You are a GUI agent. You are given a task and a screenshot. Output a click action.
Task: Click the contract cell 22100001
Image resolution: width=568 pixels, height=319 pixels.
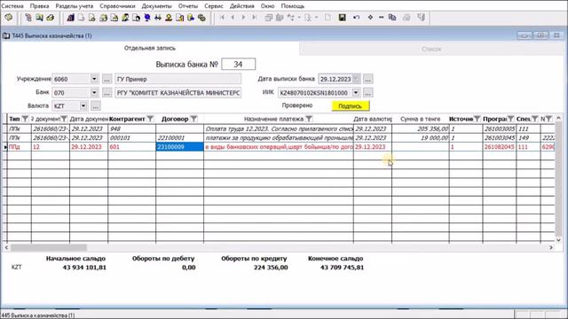point(179,138)
